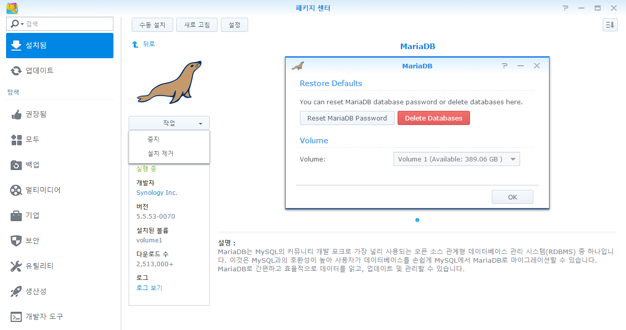The image size is (626, 330).
Task: Choose 중지 from the action menu
Action: [153, 139]
